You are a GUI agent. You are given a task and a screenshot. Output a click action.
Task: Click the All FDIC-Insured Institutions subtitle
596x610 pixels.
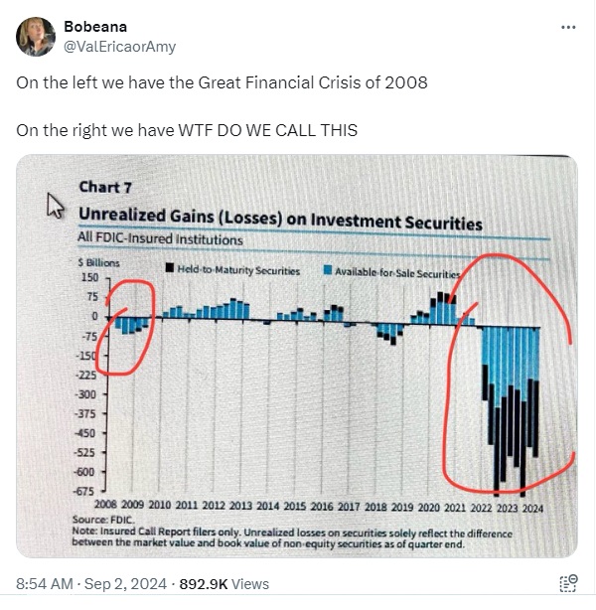coord(160,238)
